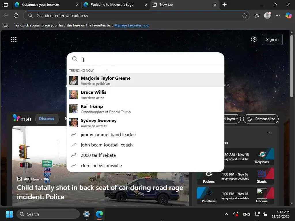Launch Copilot from the toolbar
295x221 pixels.
click(288, 16)
